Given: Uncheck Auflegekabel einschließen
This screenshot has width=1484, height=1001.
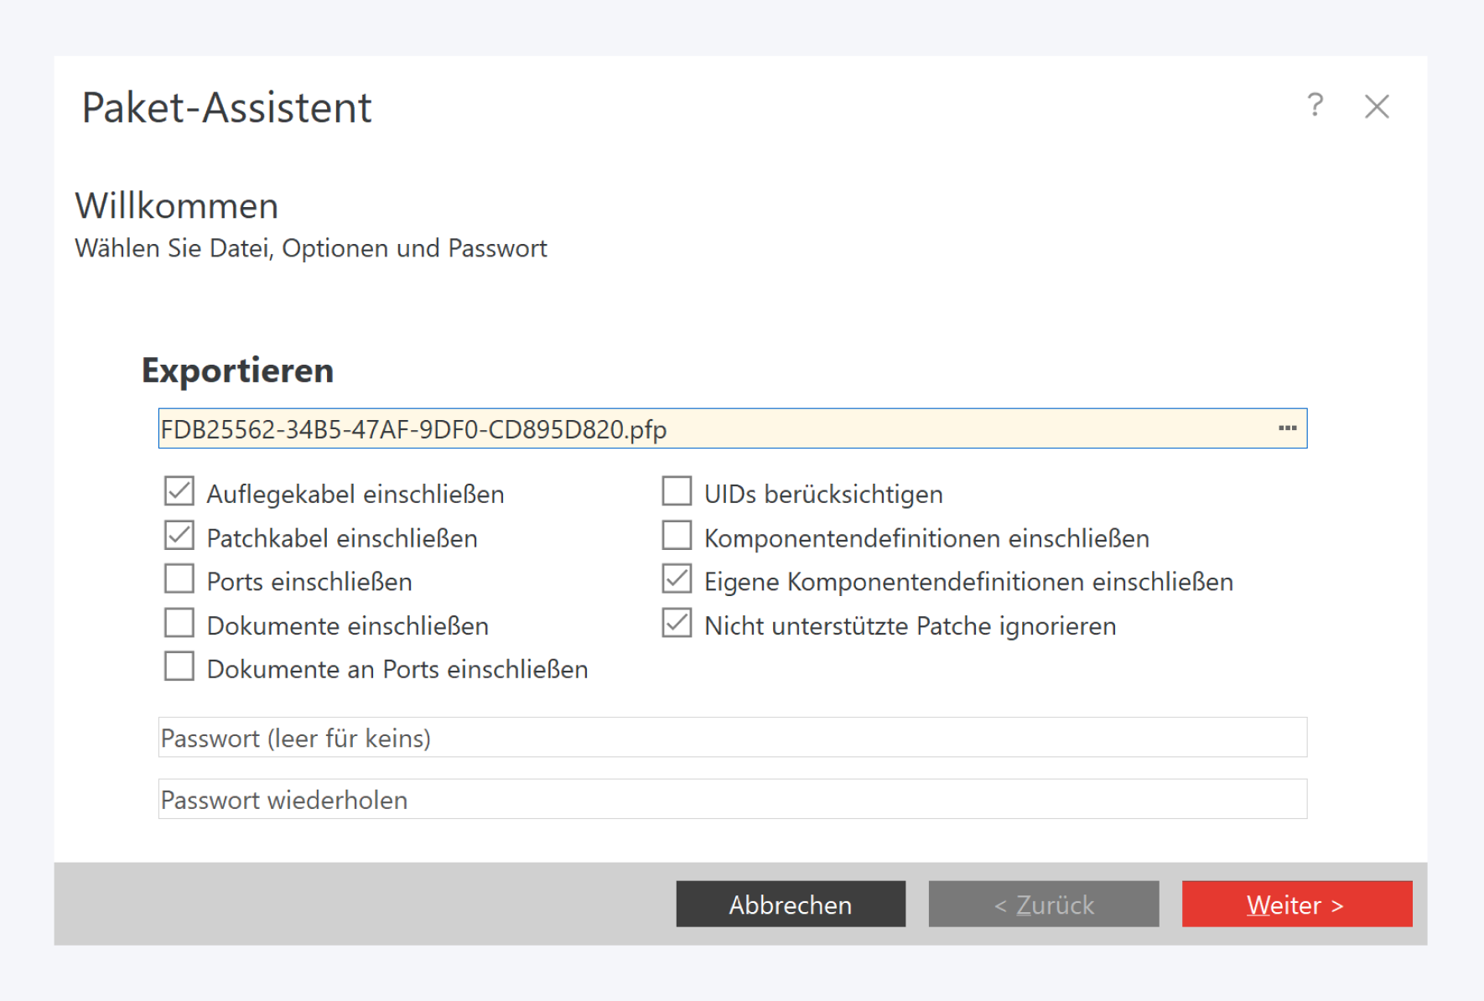Looking at the screenshot, I should tap(179, 491).
